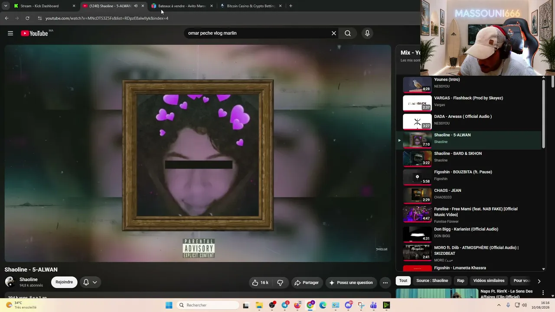The width and height of the screenshot is (555, 312).
Task: Play DADA - Arwass (Official Audio)
Action: [470, 122]
